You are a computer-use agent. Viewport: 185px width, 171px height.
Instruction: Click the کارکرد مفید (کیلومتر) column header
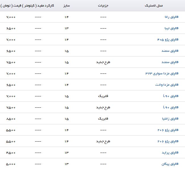pyautogui.click(x=38, y=6)
